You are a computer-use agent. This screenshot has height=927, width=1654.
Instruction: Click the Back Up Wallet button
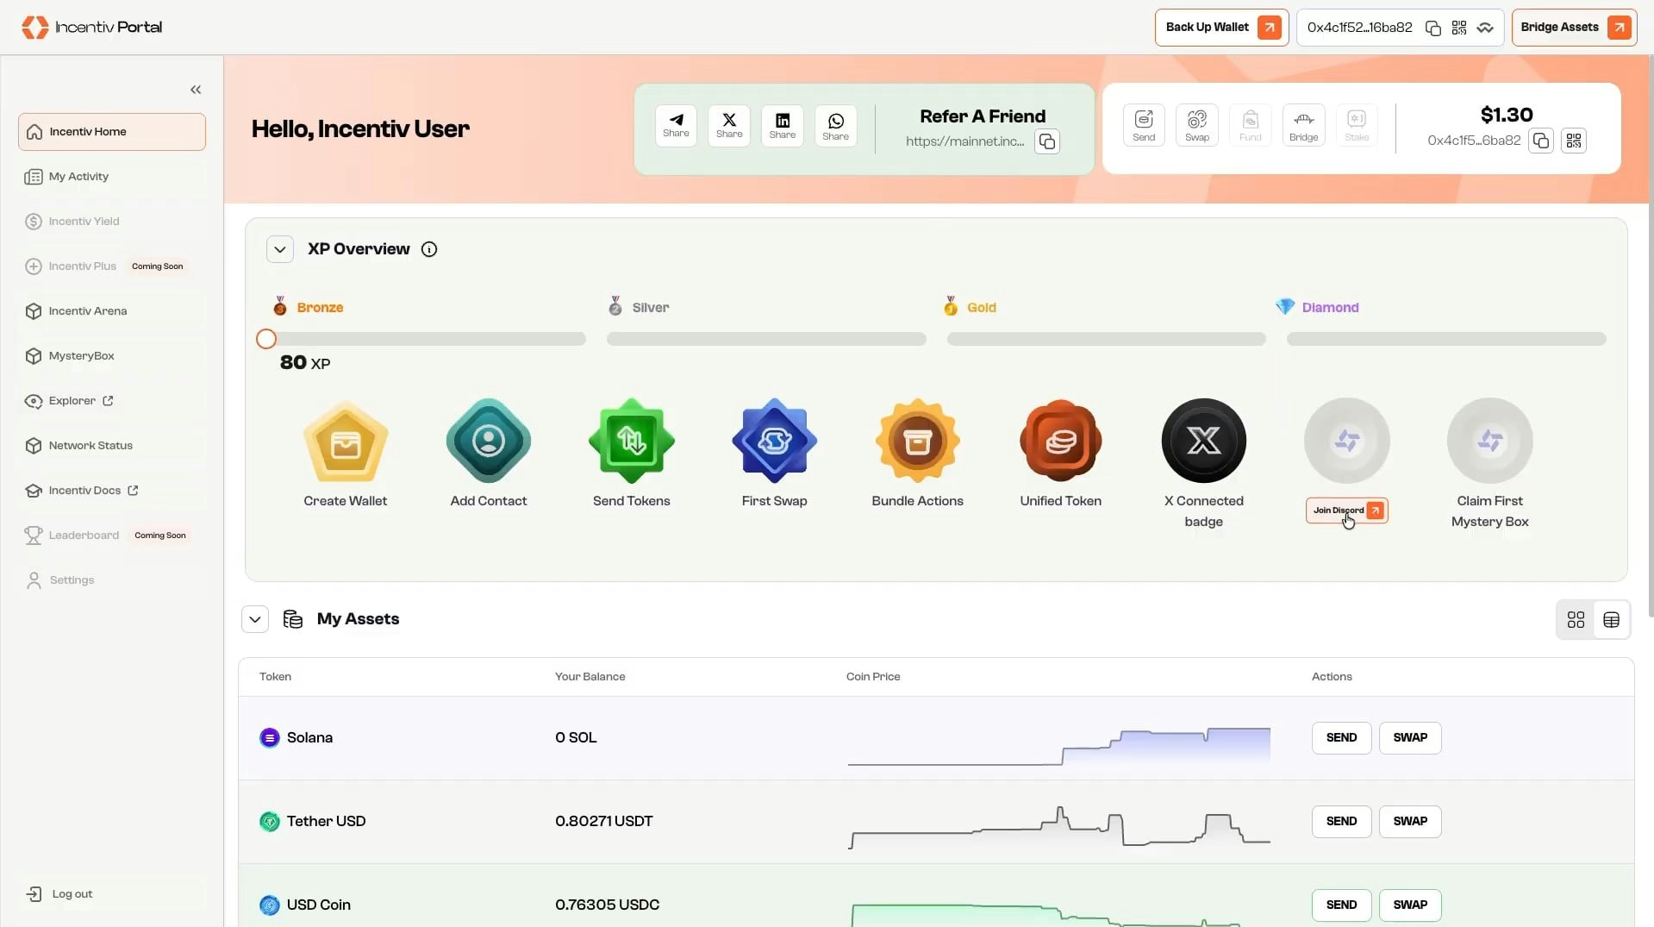point(1221,28)
